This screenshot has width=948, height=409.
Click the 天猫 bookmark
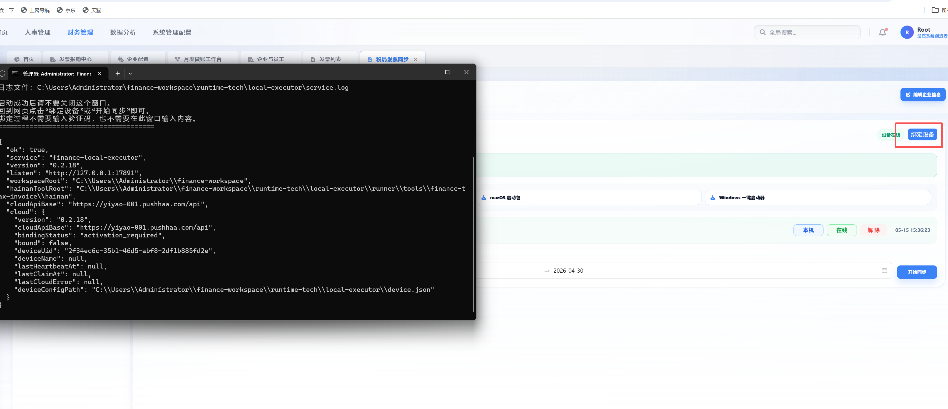(92, 10)
